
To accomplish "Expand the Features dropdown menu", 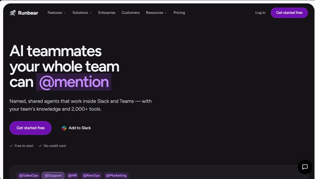I will coord(57,13).
